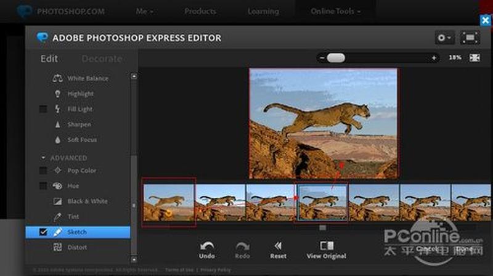This screenshot has height=276, width=493.
Task: Click the sidebar scroll down arrow
Action: (x=134, y=259)
